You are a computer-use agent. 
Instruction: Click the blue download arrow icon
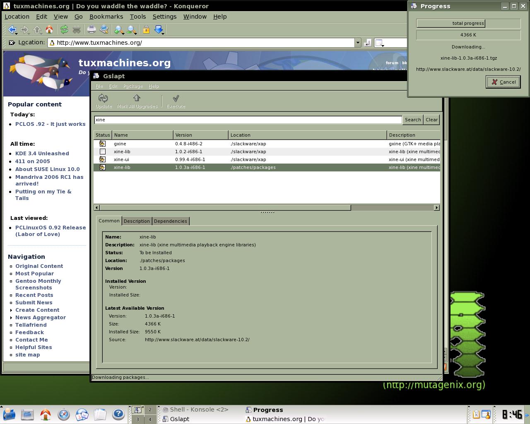point(158,29)
